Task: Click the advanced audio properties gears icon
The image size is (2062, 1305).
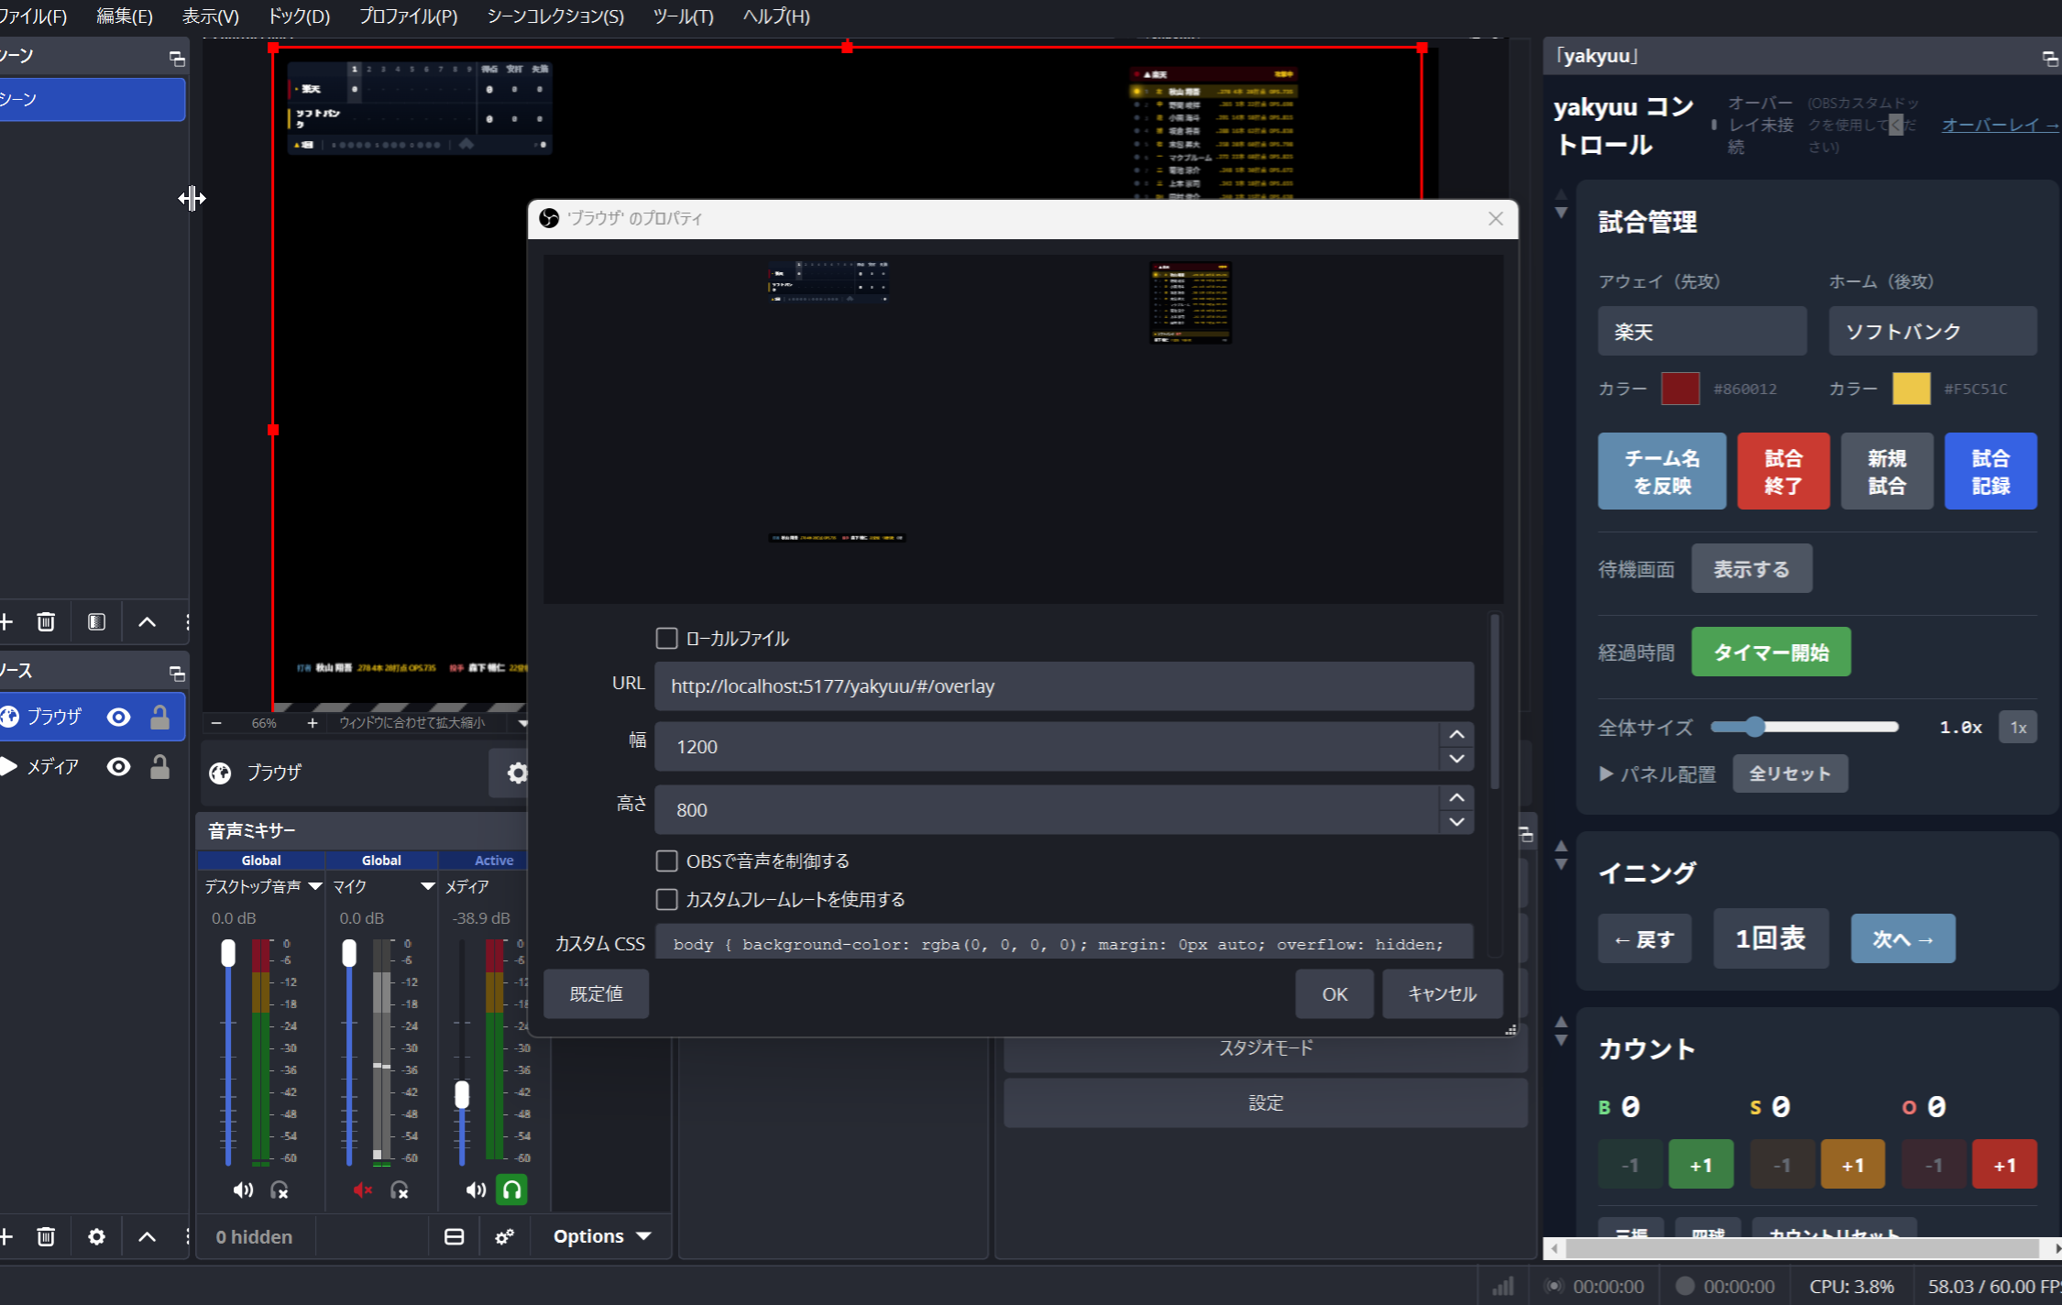Action: [x=504, y=1236]
